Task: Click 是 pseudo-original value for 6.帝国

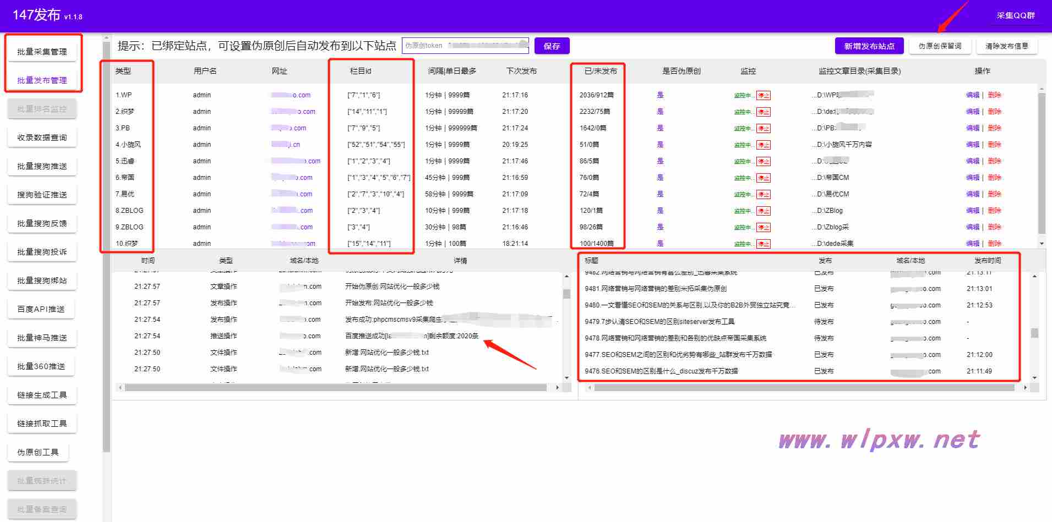Action: coord(660,178)
